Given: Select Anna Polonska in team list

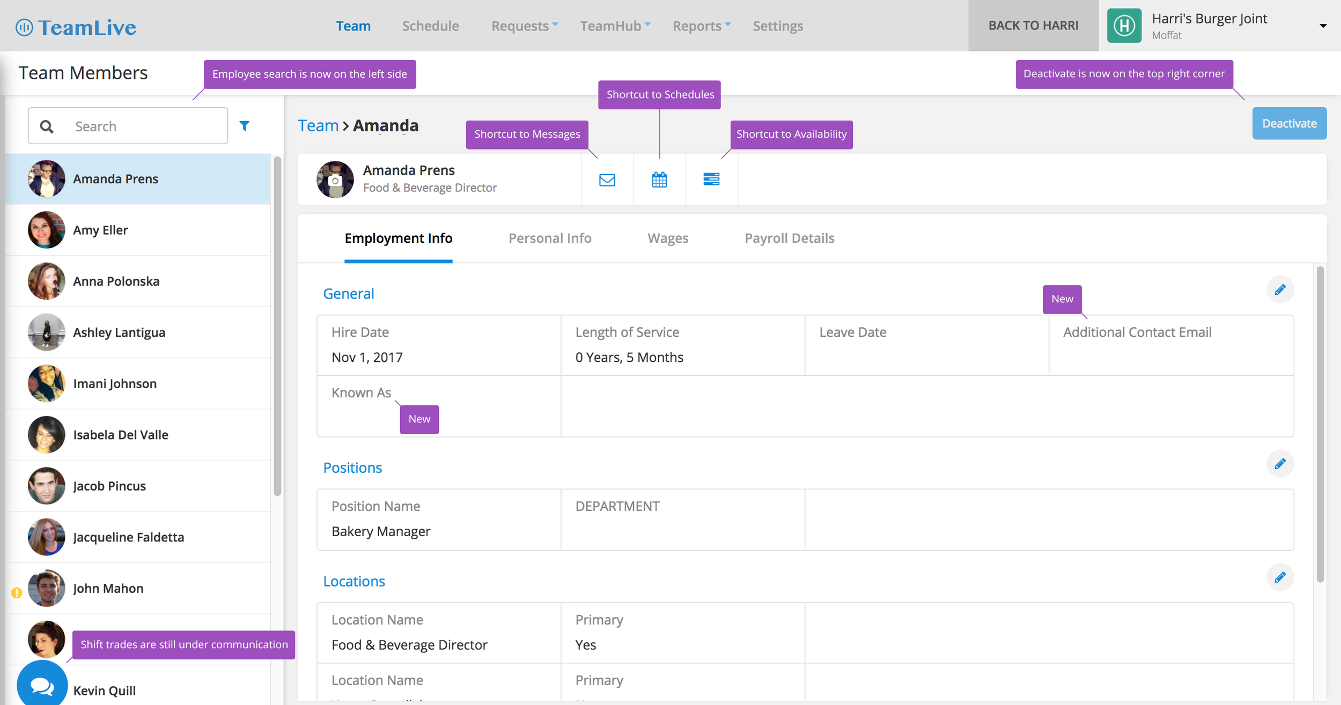Looking at the screenshot, I should pyautogui.click(x=138, y=281).
